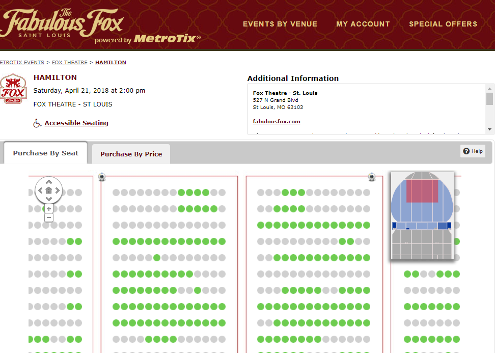495x353 pixels.
Task: Open the Accessible Seating link
Action: [76, 123]
